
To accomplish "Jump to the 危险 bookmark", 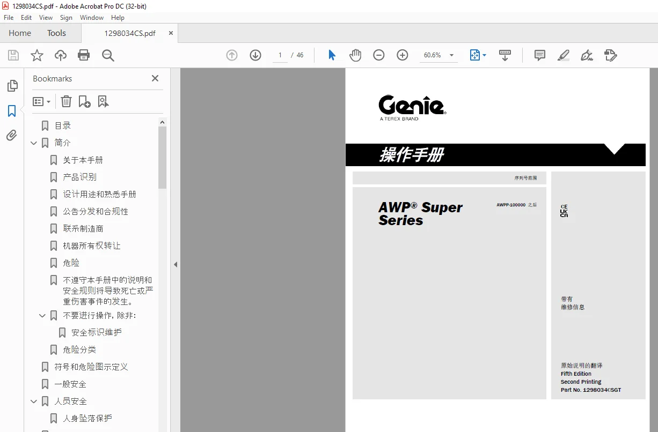I will [x=71, y=263].
